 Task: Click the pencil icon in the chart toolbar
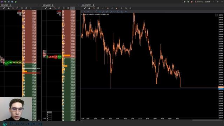tap(112, 8)
